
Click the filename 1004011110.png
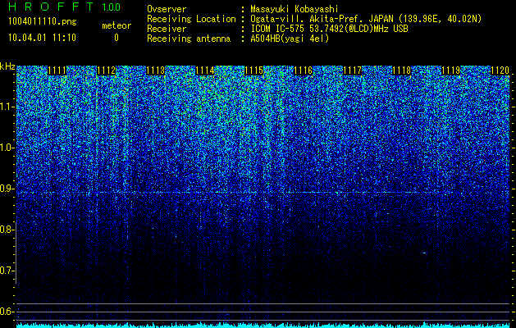coord(42,22)
